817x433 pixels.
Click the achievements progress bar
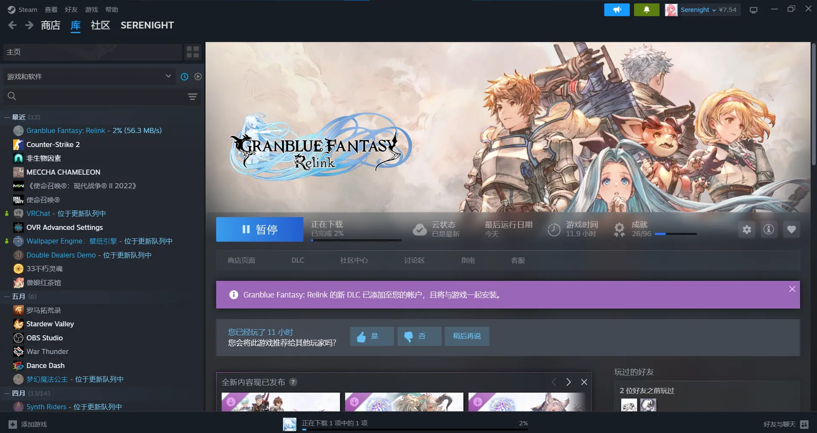[x=676, y=234]
